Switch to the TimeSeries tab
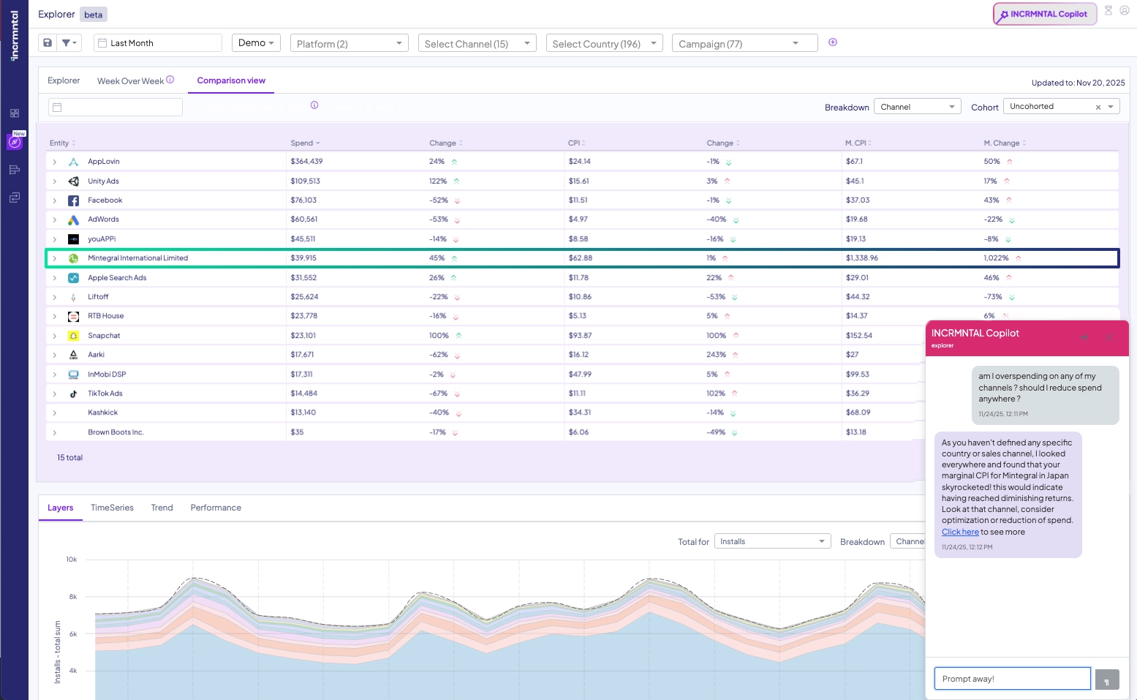This screenshot has width=1137, height=700. pos(112,507)
